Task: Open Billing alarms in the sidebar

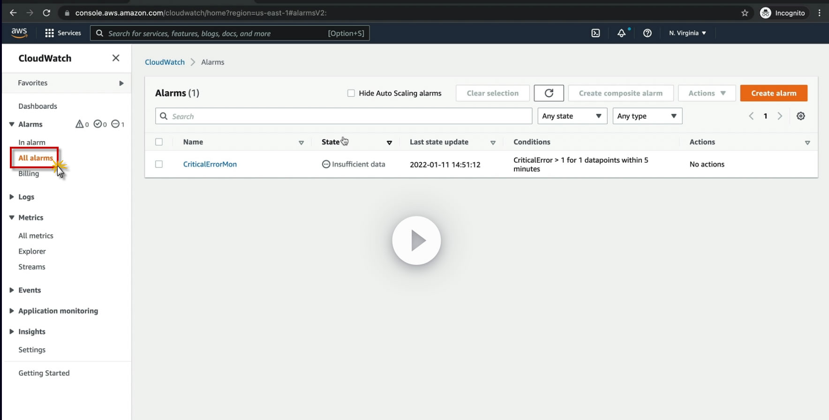Action: coord(29,173)
